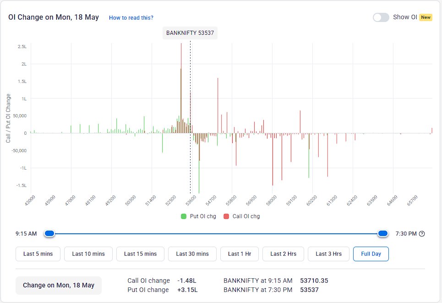Click the 2.5L y-axis label
The image size is (442, 303).
point(22,47)
